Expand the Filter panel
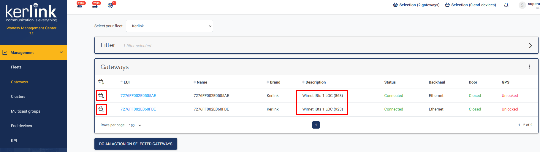 coord(530,45)
